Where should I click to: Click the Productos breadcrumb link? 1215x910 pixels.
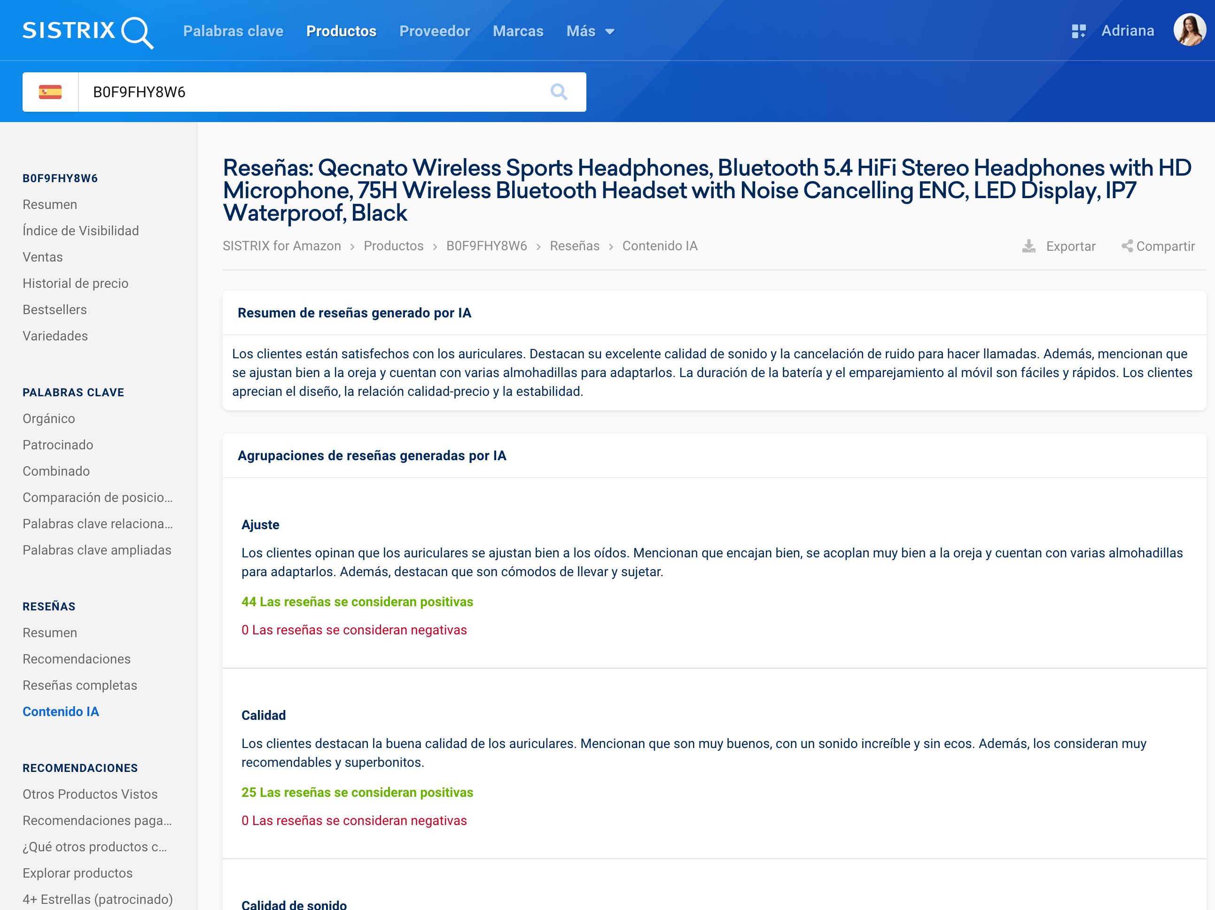(393, 246)
